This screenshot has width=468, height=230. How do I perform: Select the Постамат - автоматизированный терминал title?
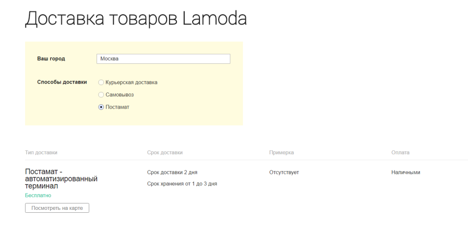(x=61, y=179)
